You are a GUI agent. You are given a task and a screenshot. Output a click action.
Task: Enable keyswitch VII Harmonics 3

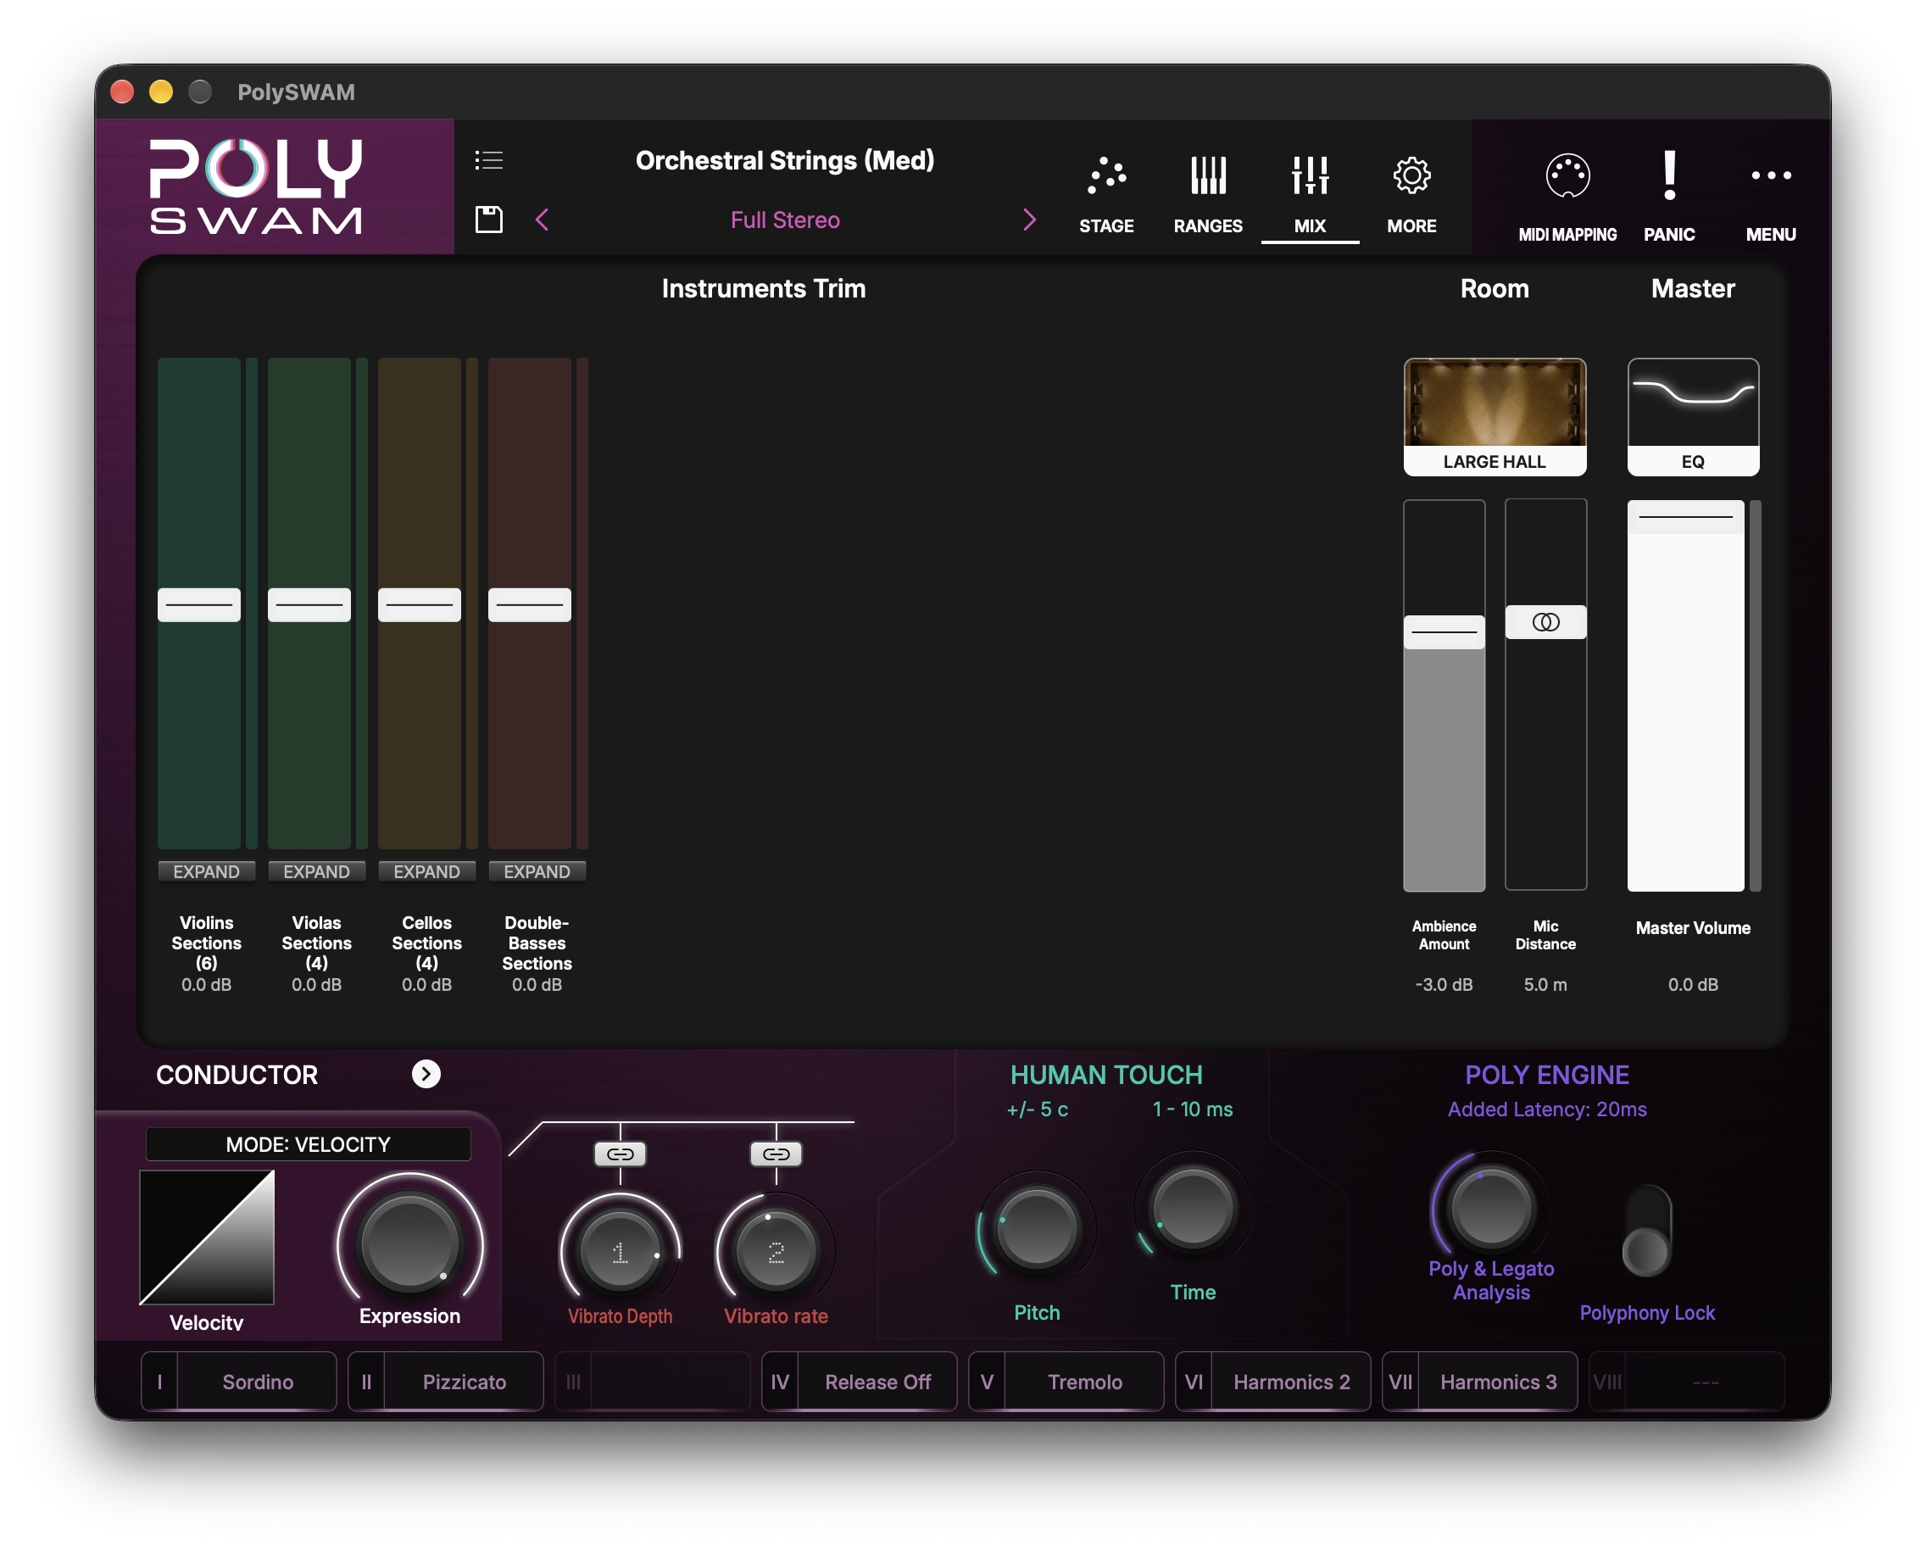coord(1479,1382)
